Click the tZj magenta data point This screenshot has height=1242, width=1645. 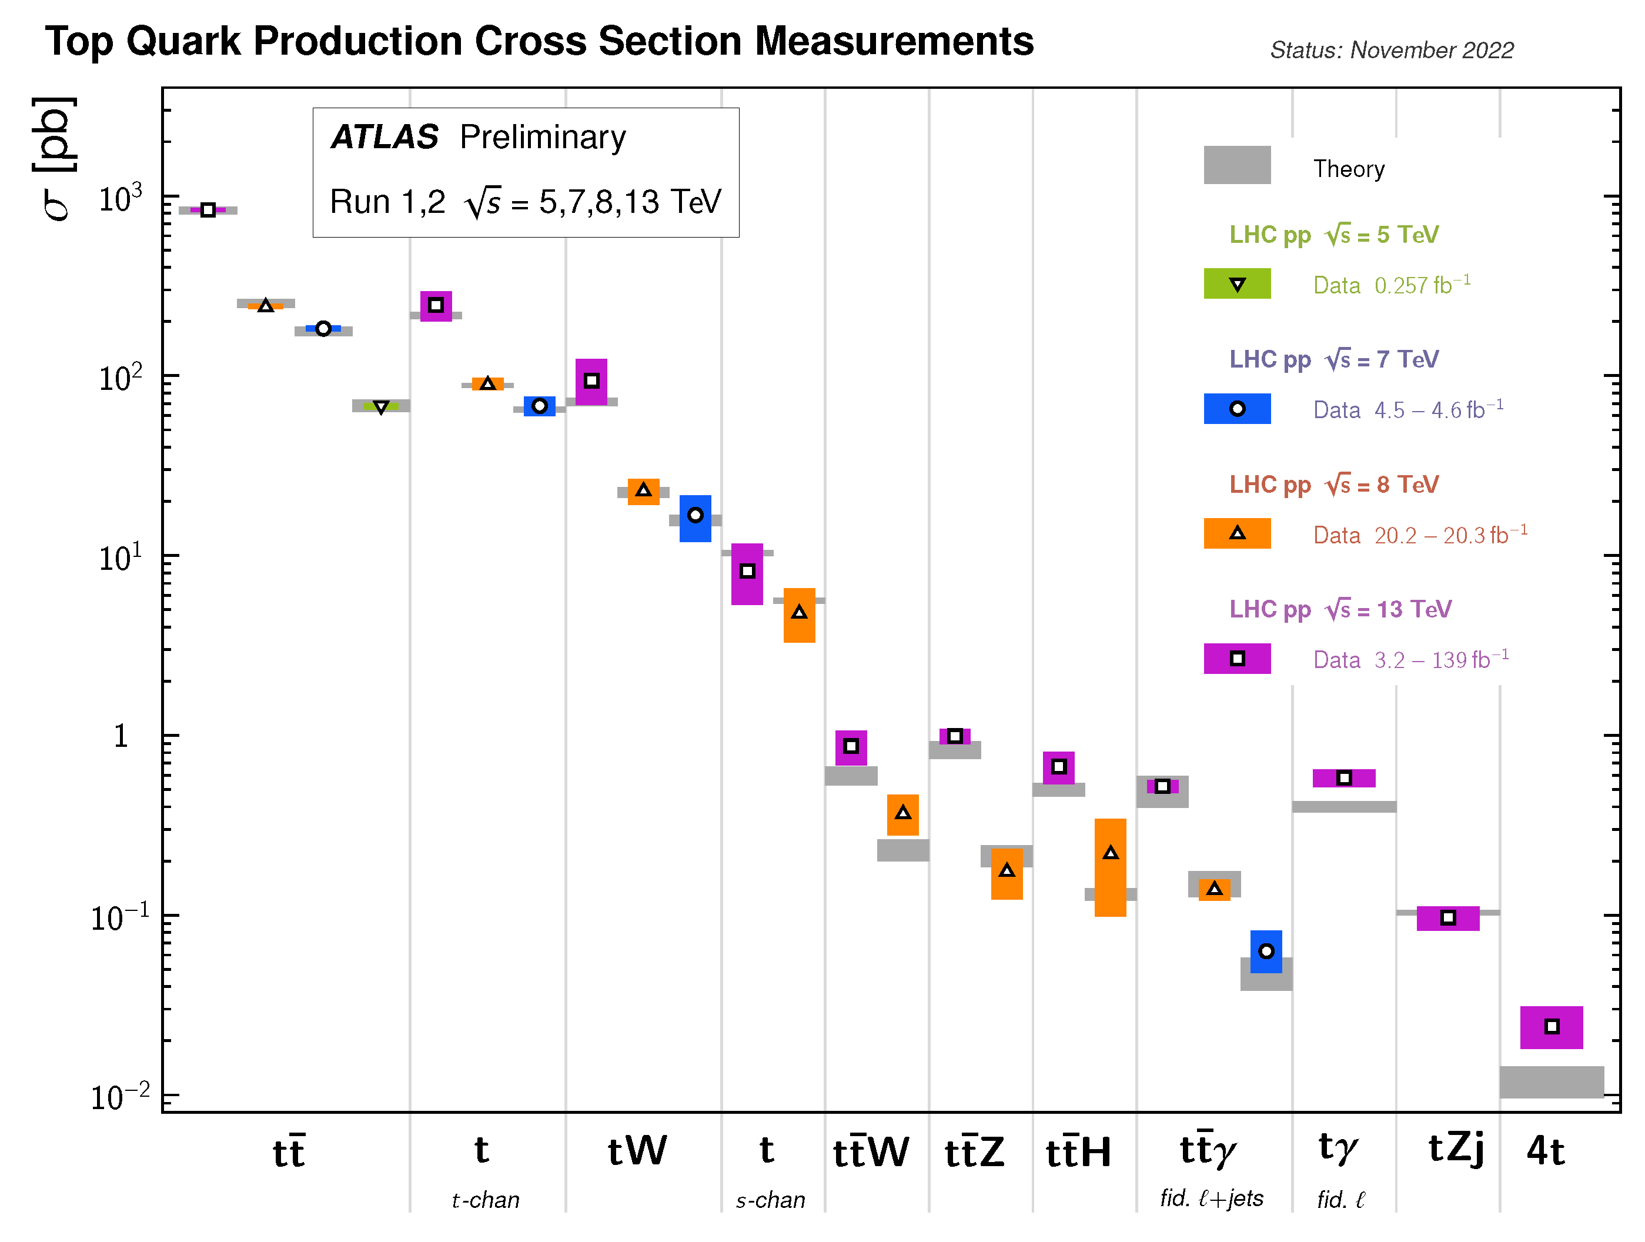(x=1447, y=918)
